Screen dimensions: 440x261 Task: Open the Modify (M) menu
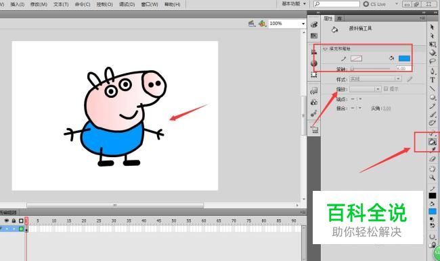39,4
